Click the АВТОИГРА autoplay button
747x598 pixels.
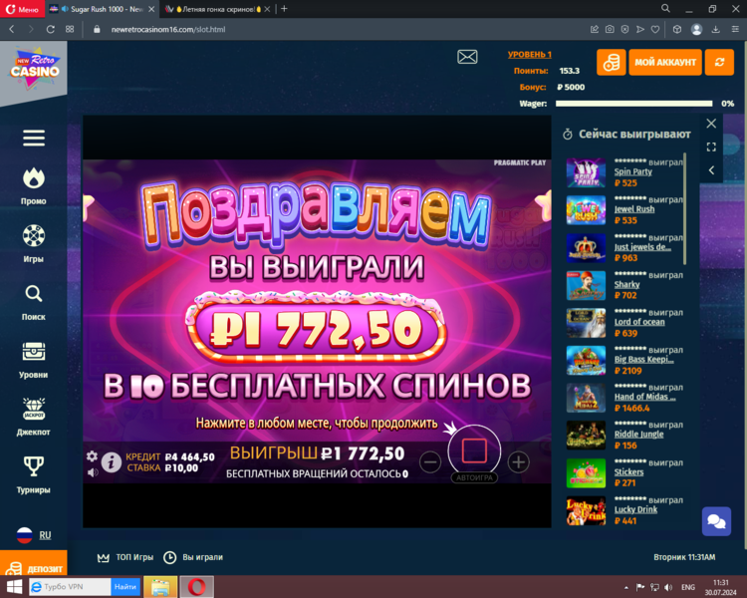474,477
